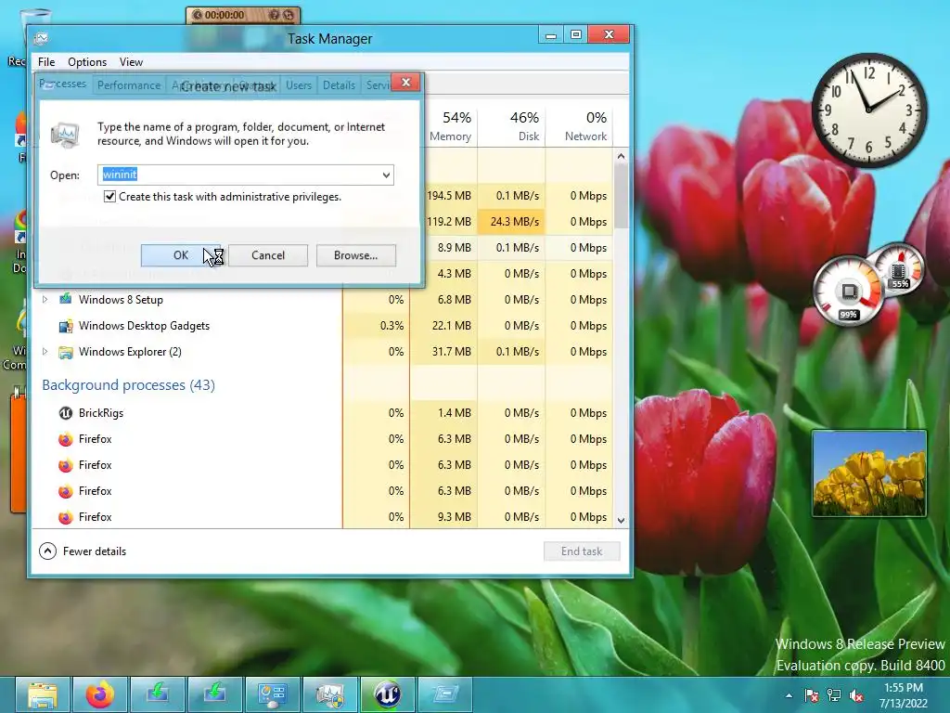
Task: Click the Browse... button
Action: [x=355, y=255]
